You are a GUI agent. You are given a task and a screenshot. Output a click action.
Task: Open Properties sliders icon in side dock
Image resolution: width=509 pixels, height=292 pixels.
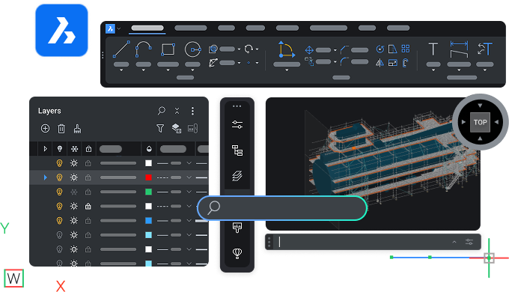point(237,125)
